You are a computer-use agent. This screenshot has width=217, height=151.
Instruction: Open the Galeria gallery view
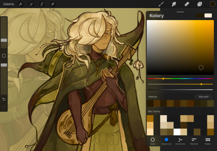[8, 4]
